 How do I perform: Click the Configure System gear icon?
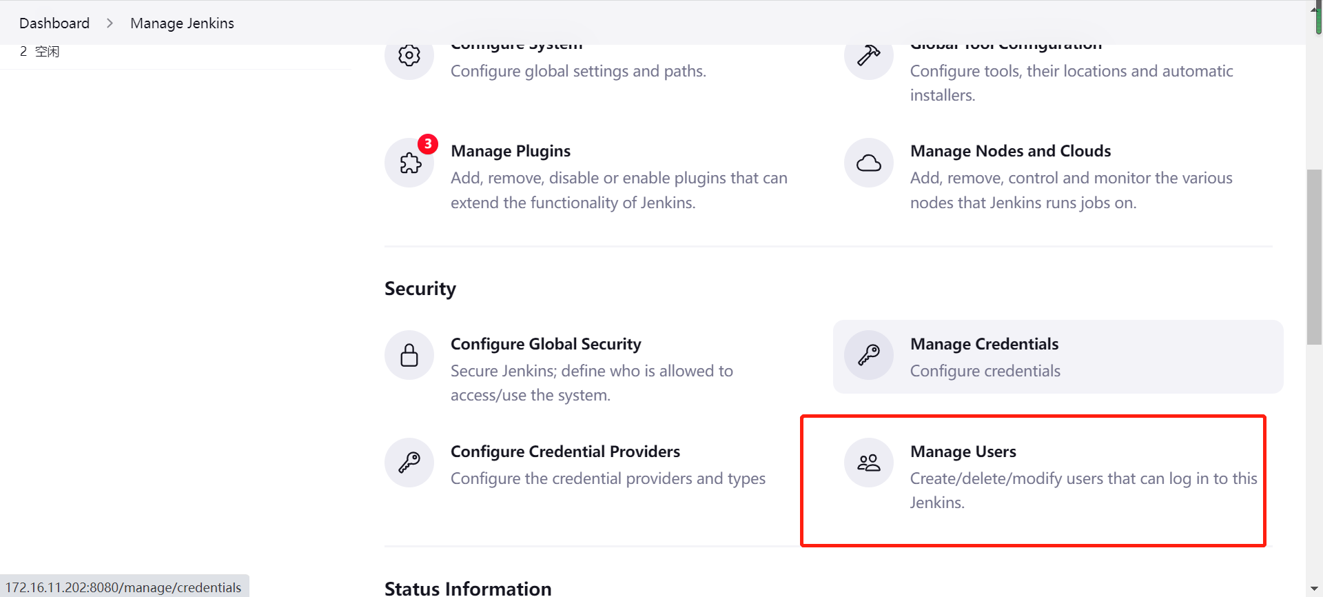point(409,56)
